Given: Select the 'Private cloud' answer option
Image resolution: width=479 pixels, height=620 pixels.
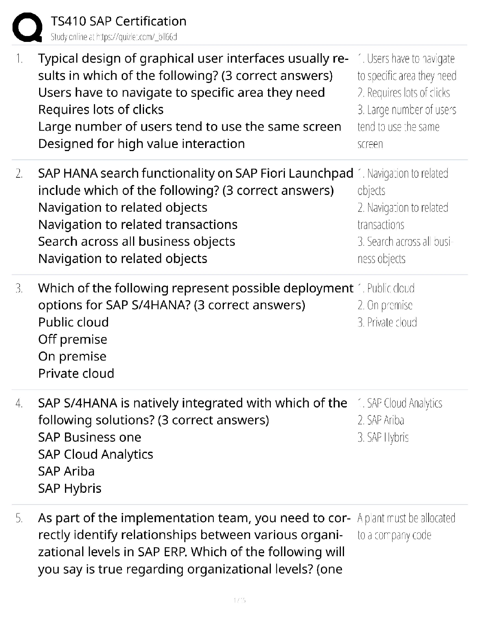Looking at the screenshot, I should point(76,373).
